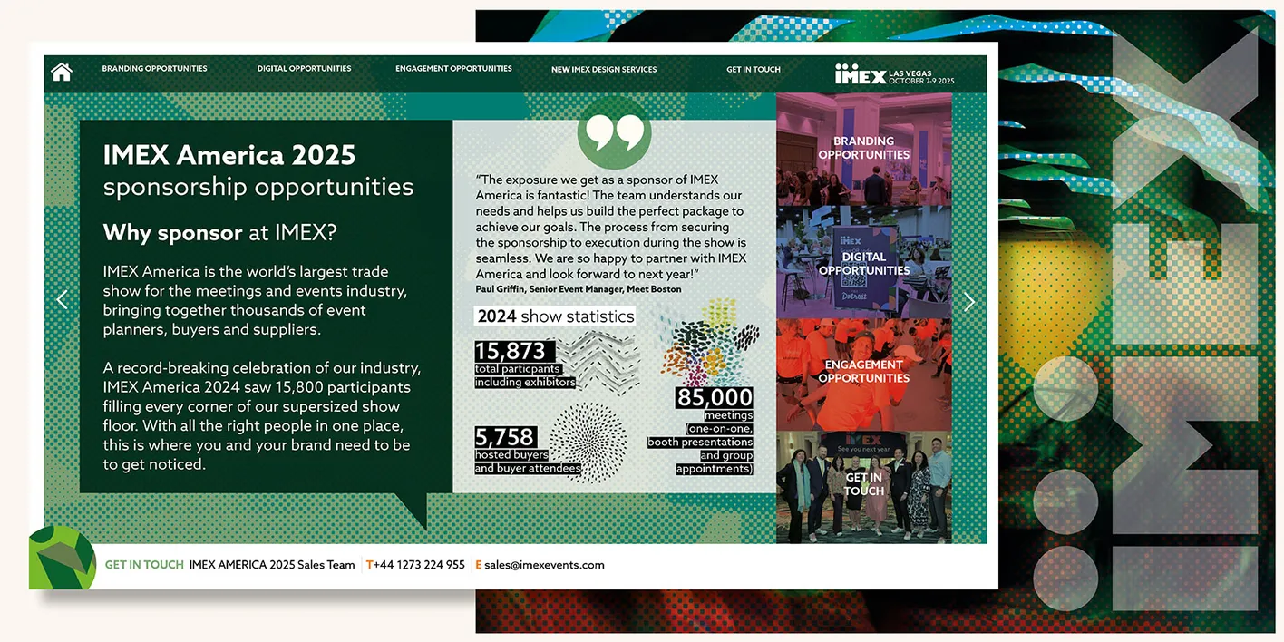This screenshot has height=642, width=1284.
Task: Open Get In Touch menu item
Action: 754,69
